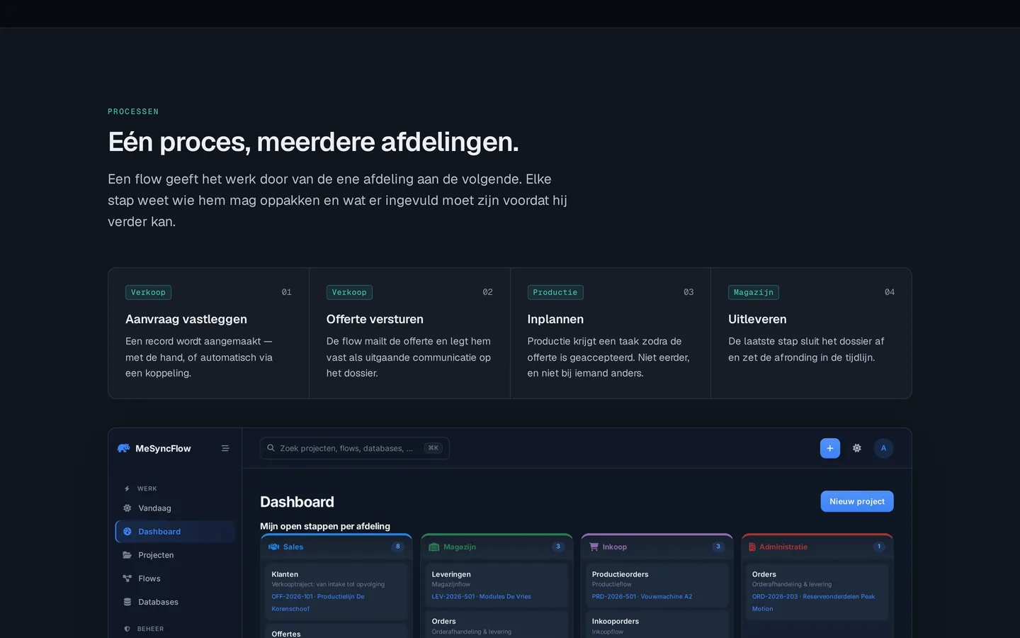The image size is (1020, 638).
Task: Select Dashboard in the sidebar
Action: click(175, 532)
